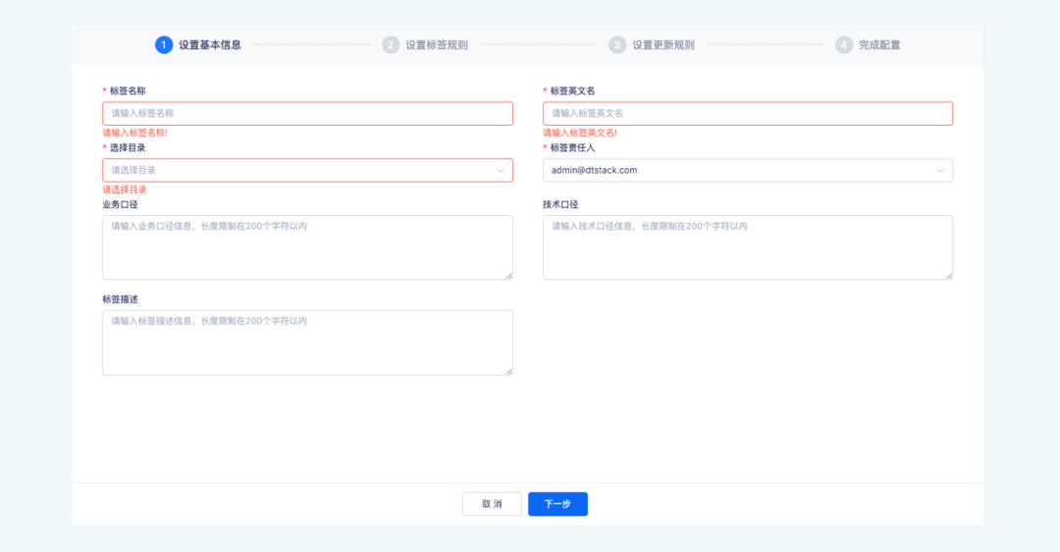Click the 标签描述 textarea resize handle
The width and height of the screenshot is (1060, 552).
508,371
